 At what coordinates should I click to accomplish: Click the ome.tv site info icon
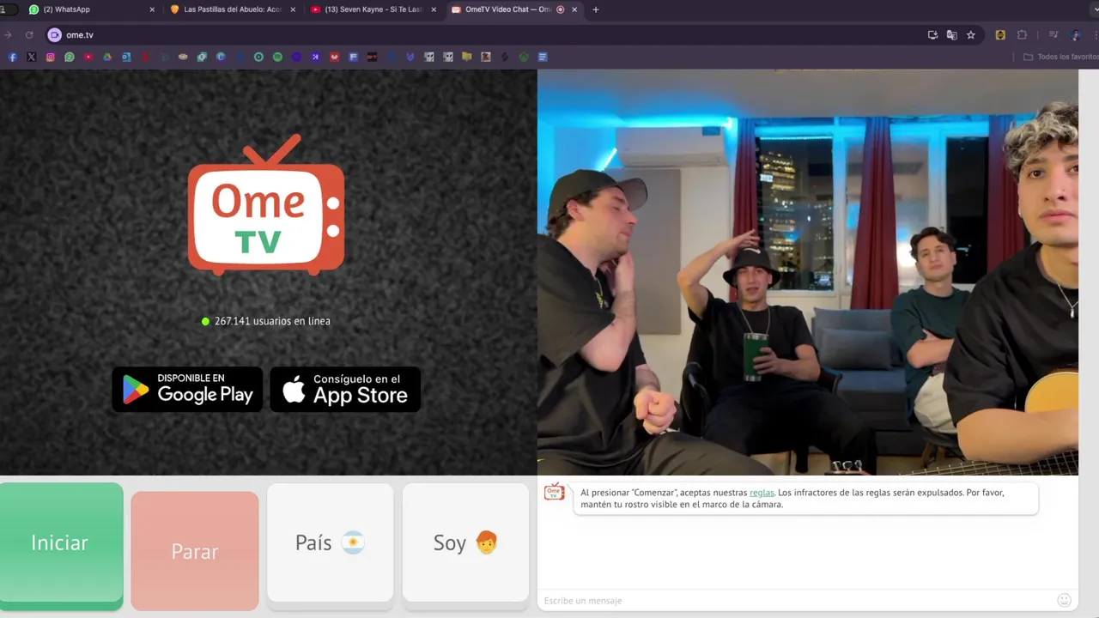click(x=55, y=35)
